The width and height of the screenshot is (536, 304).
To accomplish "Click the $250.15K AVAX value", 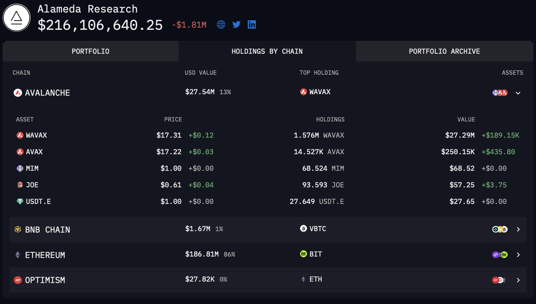I will pos(458,152).
